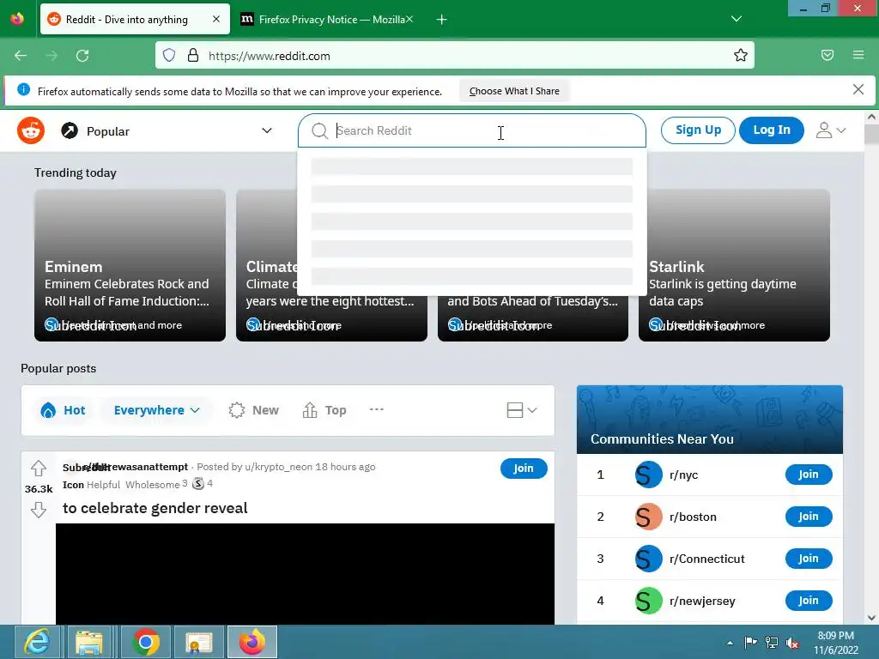Open the Starlink trending card
This screenshot has height=659, width=879.
click(x=734, y=265)
